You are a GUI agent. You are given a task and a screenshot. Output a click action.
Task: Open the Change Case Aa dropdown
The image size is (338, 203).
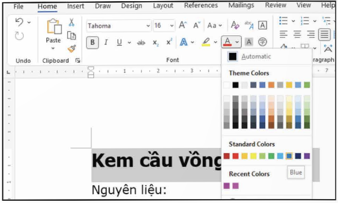(215, 26)
